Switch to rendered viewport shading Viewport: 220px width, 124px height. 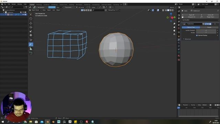173,10
